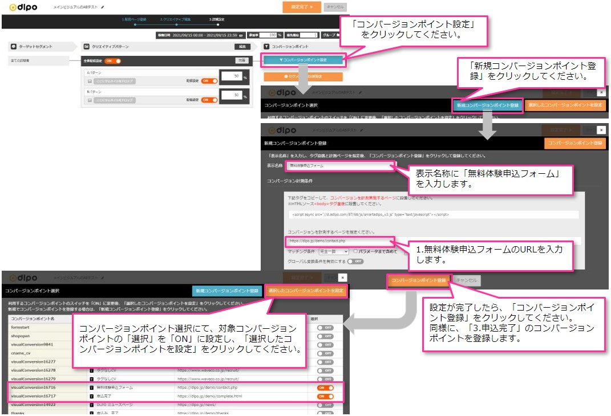Image resolution: width=611 pixels, height=416 pixels.
Task: Close the new conversion point registration dialog
Action: coord(601,130)
